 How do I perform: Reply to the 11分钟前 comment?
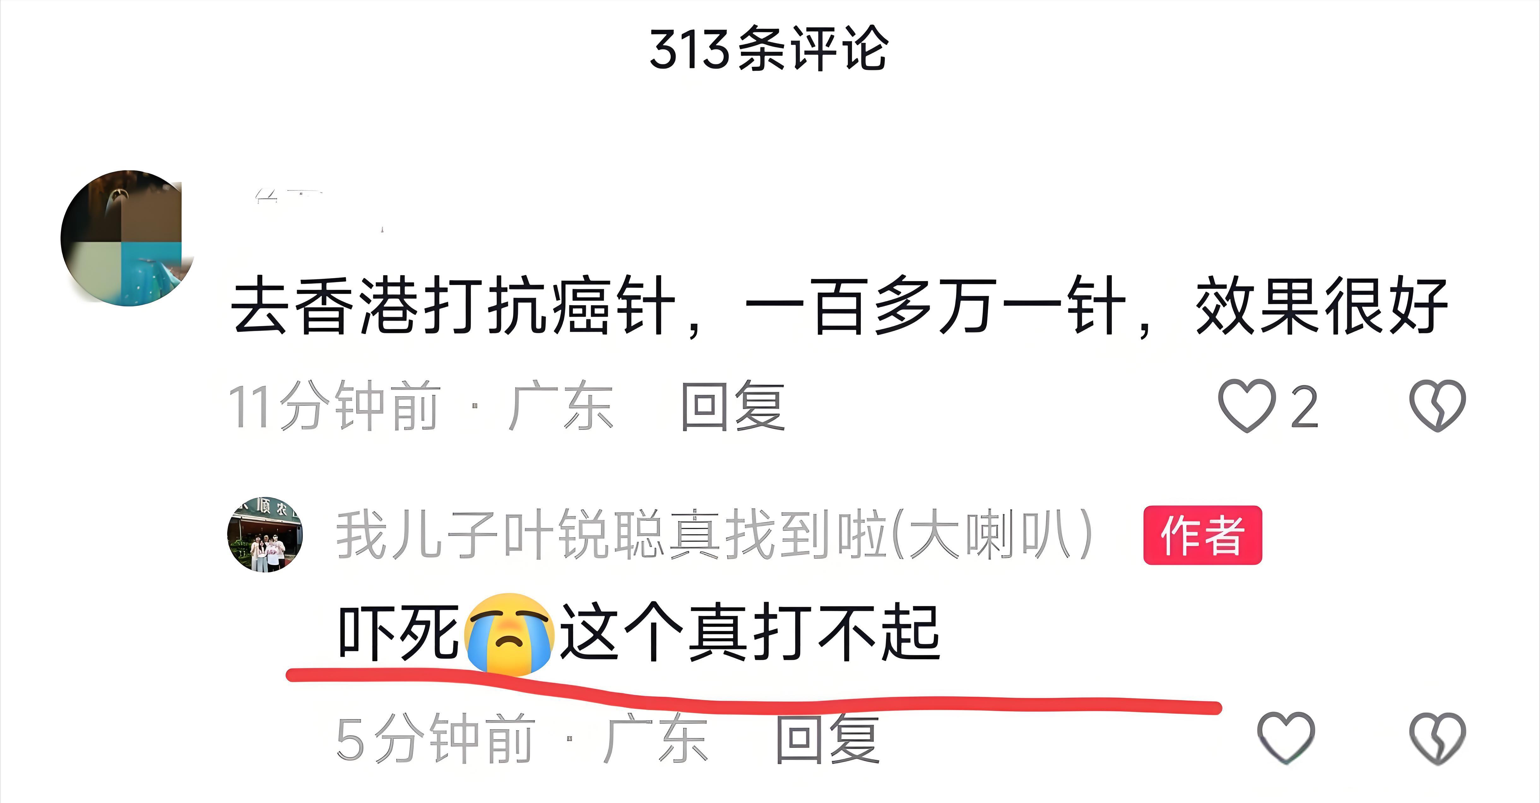(733, 406)
